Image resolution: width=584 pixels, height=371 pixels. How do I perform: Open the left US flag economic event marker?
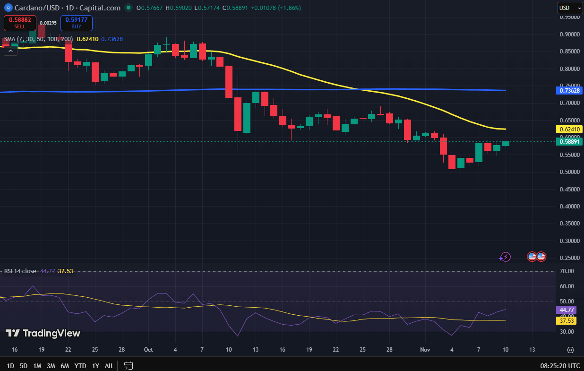click(x=532, y=257)
